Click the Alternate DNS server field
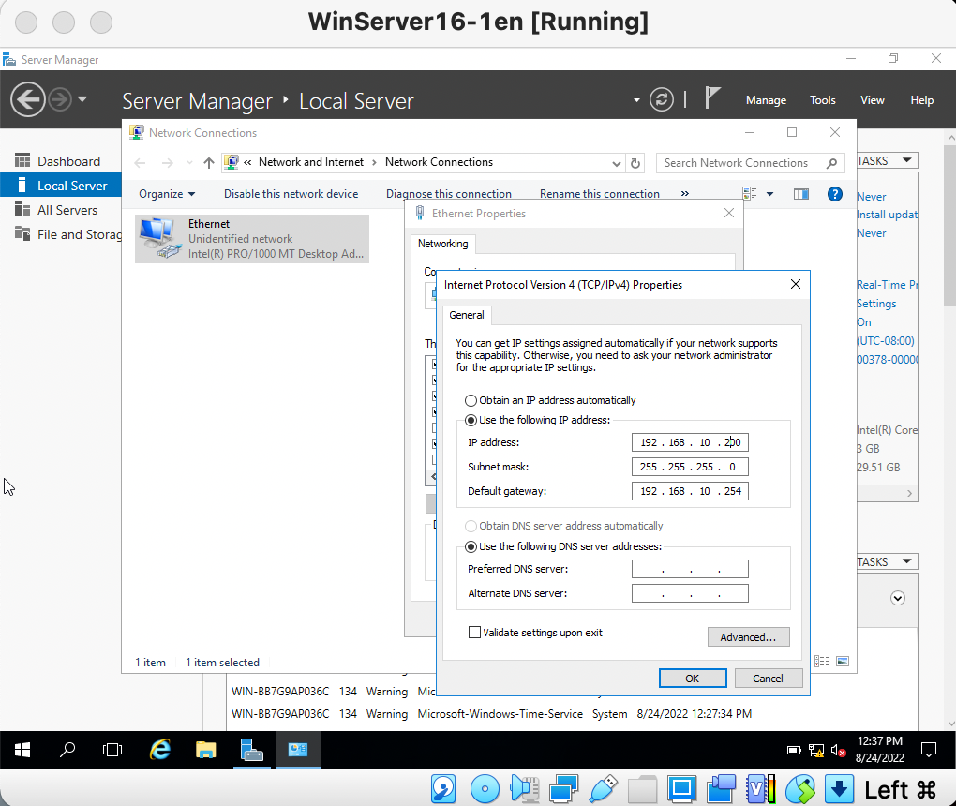 click(x=690, y=593)
